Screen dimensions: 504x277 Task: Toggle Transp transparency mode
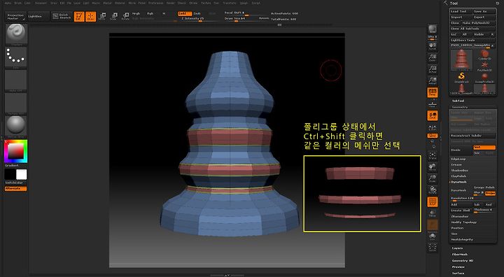pyautogui.click(x=433, y=213)
